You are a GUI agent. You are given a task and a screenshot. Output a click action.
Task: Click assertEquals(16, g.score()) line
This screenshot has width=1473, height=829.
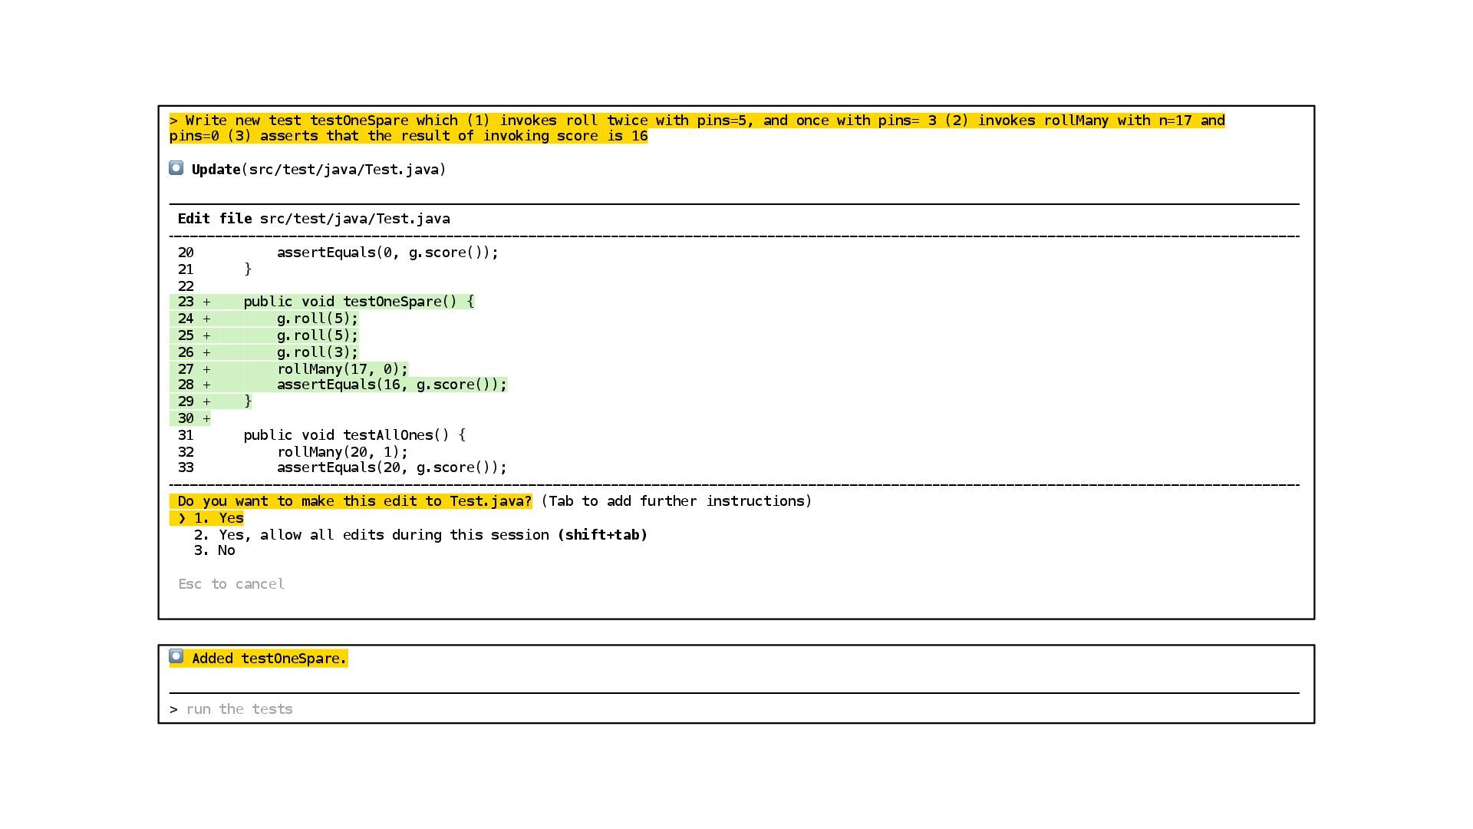pyautogui.click(x=391, y=385)
